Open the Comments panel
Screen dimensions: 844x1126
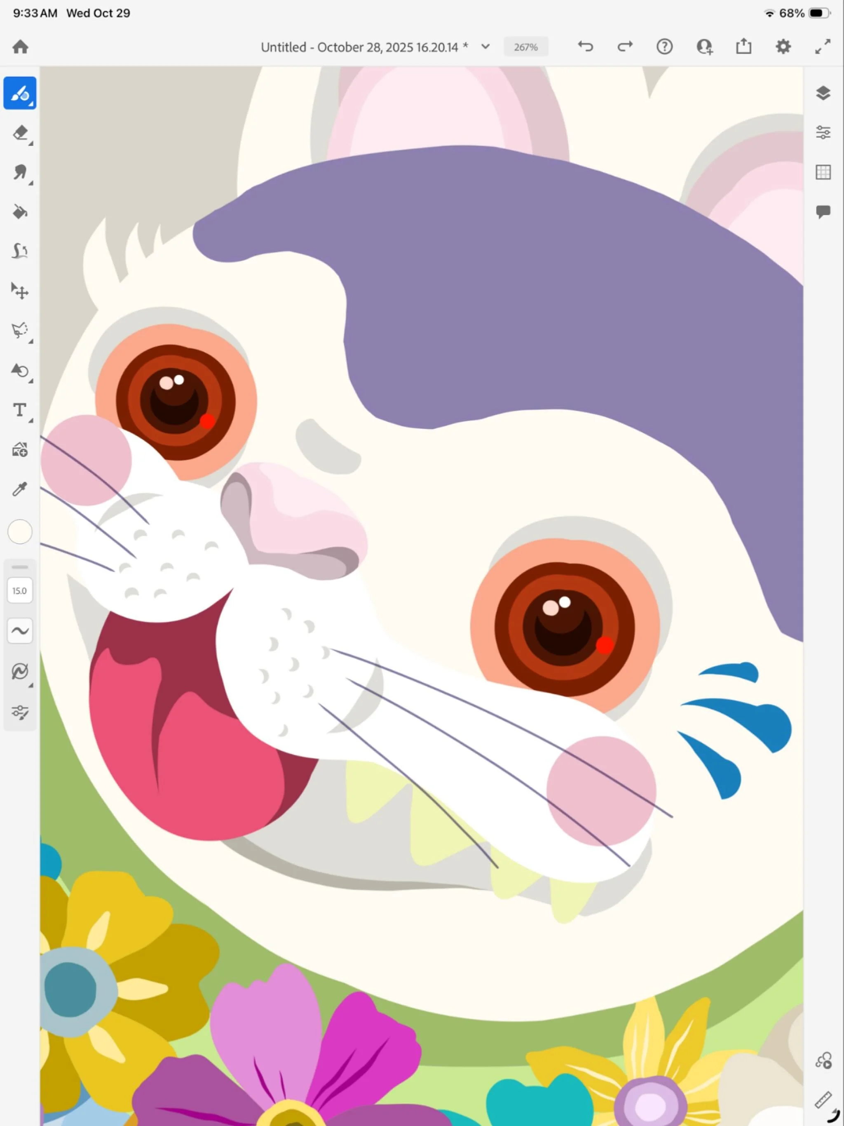coord(823,211)
